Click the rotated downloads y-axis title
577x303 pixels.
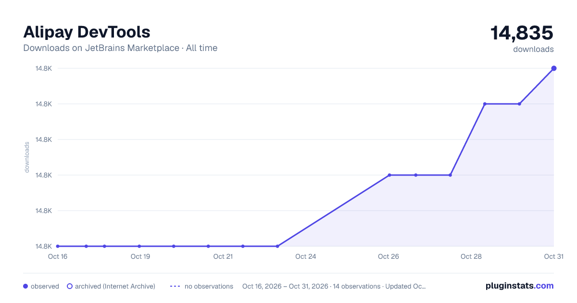click(27, 157)
